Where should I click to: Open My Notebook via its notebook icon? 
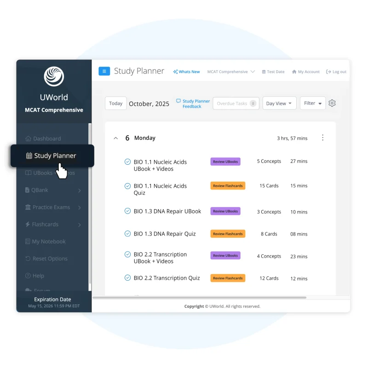click(29, 241)
